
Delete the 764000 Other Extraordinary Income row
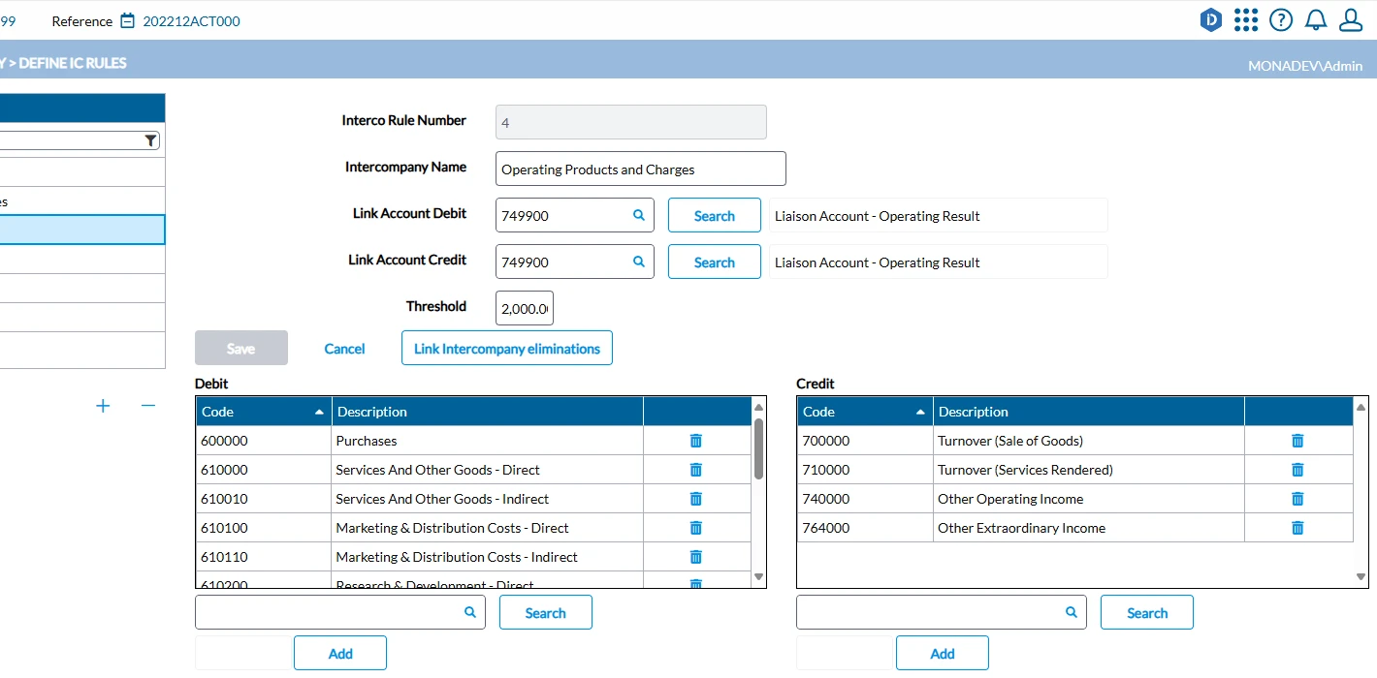1297,528
